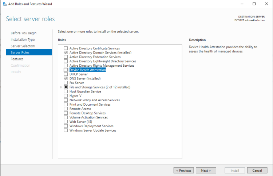Enable Active Directory Lightweight Directory Services checkbox
The height and width of the screenshot is (176, 273).
pyautogui.click(x=66, y=61)
